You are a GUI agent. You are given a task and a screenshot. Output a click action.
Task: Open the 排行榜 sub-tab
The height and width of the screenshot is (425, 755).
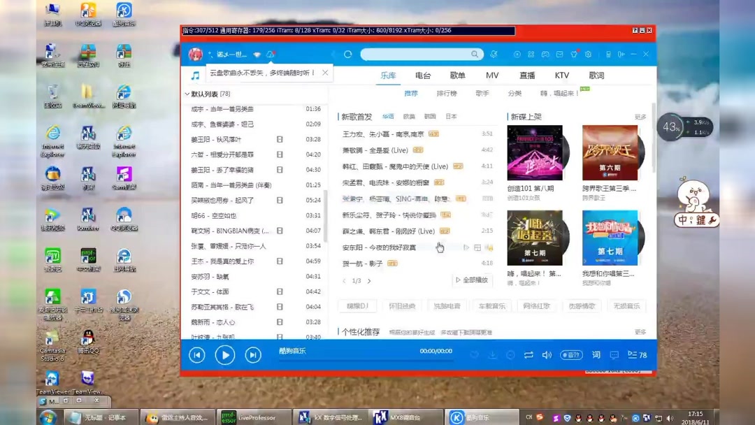[x=447, y=92]
